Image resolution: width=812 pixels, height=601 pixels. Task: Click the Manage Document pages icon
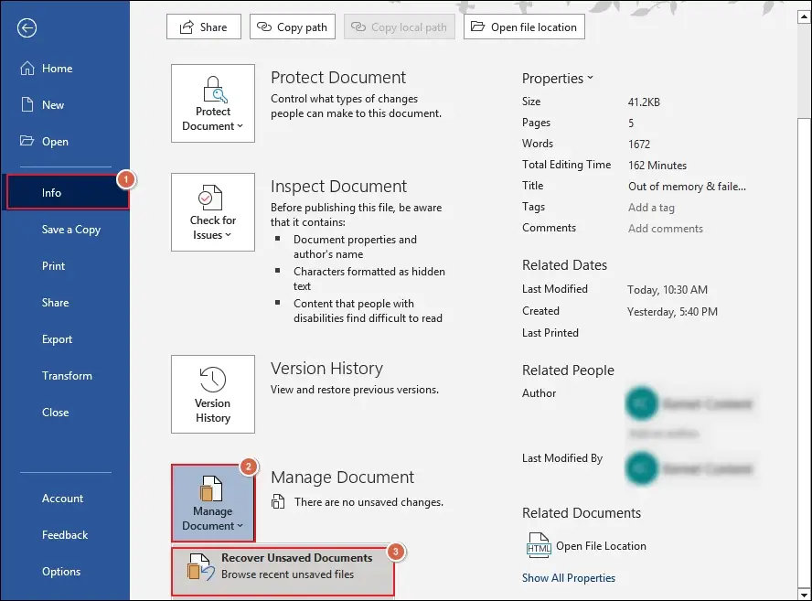pyautogui.click(x=211, y=489)
